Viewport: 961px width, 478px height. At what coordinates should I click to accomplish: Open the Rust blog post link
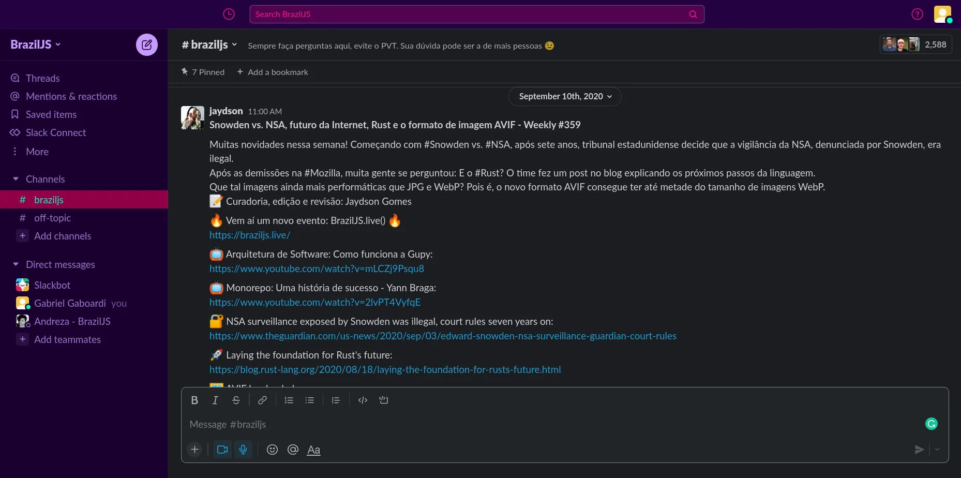click(x=385, y=369)
